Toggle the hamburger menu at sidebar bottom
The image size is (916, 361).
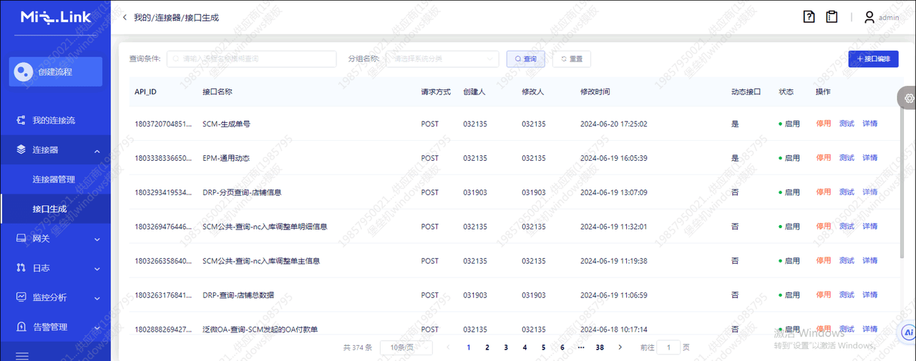click(x=22, y=355)
